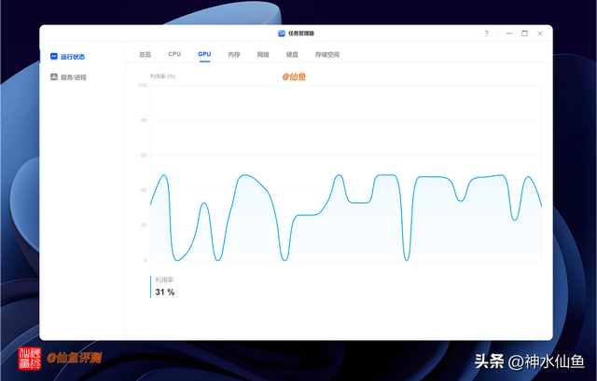Open the 硬盘 tab
The width and height of the screenshot is (597, 381).
coord(292,55)
